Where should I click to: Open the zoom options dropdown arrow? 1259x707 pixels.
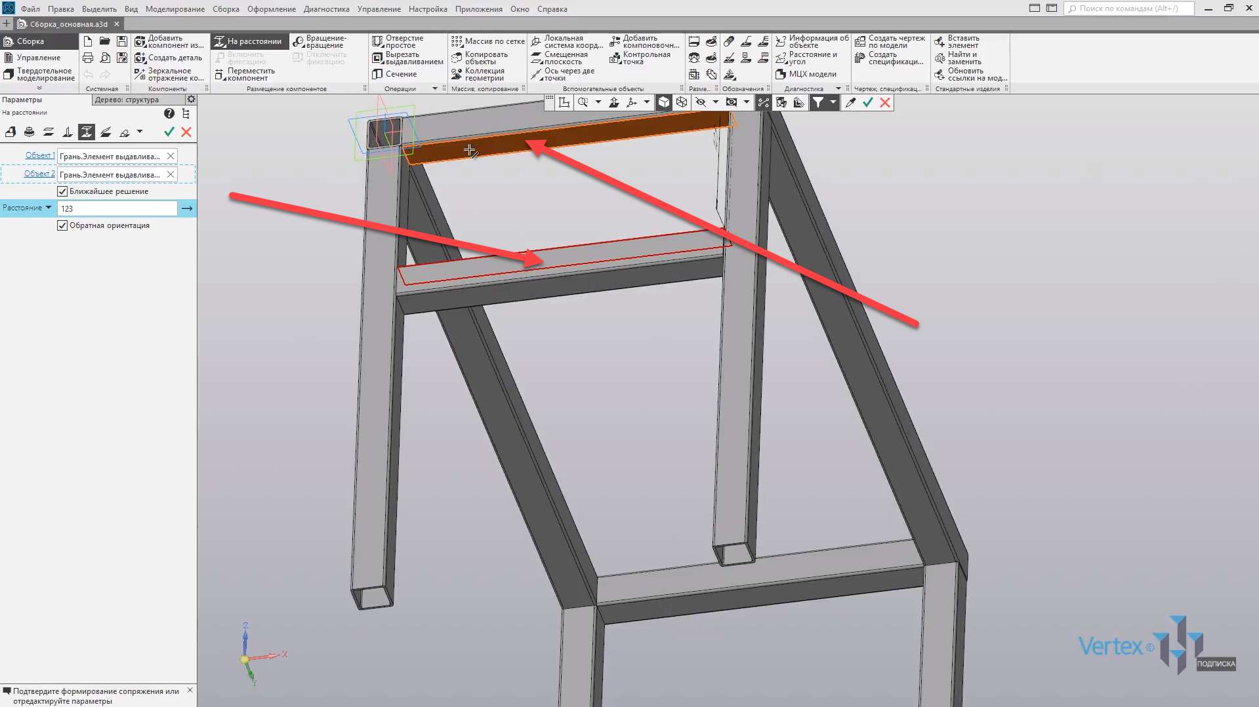click(x=598, y=102)
